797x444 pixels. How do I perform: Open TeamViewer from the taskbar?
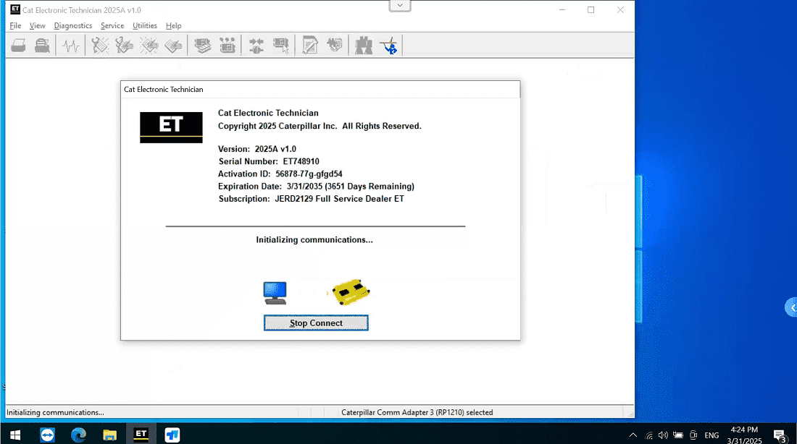(x=48, y=435)
